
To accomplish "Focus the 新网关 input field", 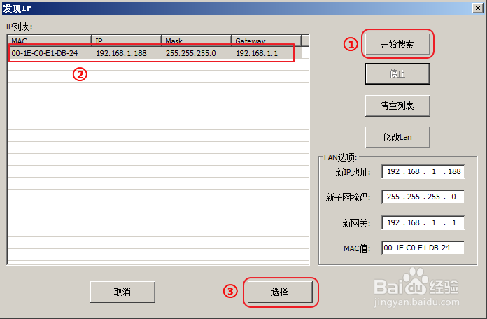I will tap(423, 222).
